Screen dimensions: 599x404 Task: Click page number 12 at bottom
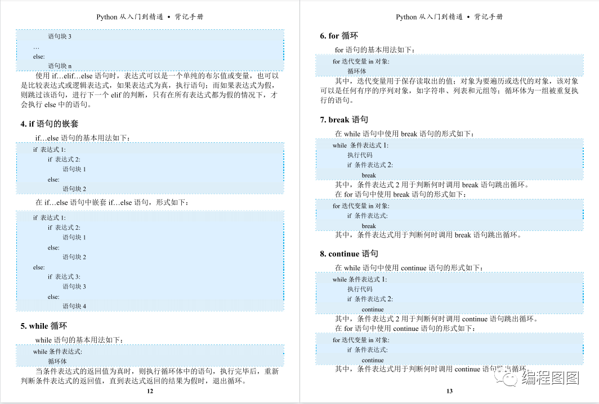[x=150, y=391]
